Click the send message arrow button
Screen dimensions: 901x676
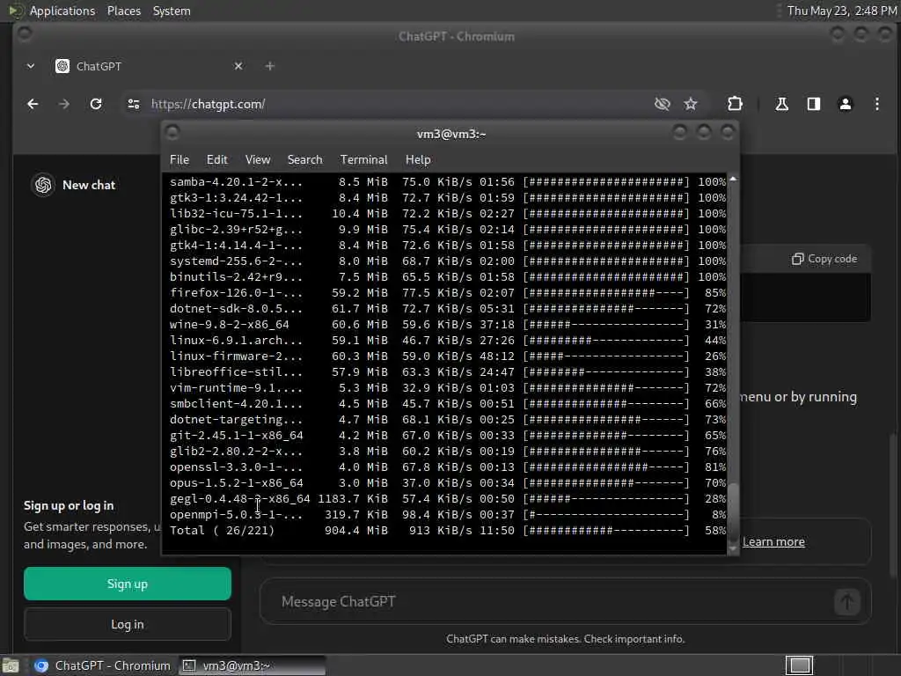tap(846, 602)
